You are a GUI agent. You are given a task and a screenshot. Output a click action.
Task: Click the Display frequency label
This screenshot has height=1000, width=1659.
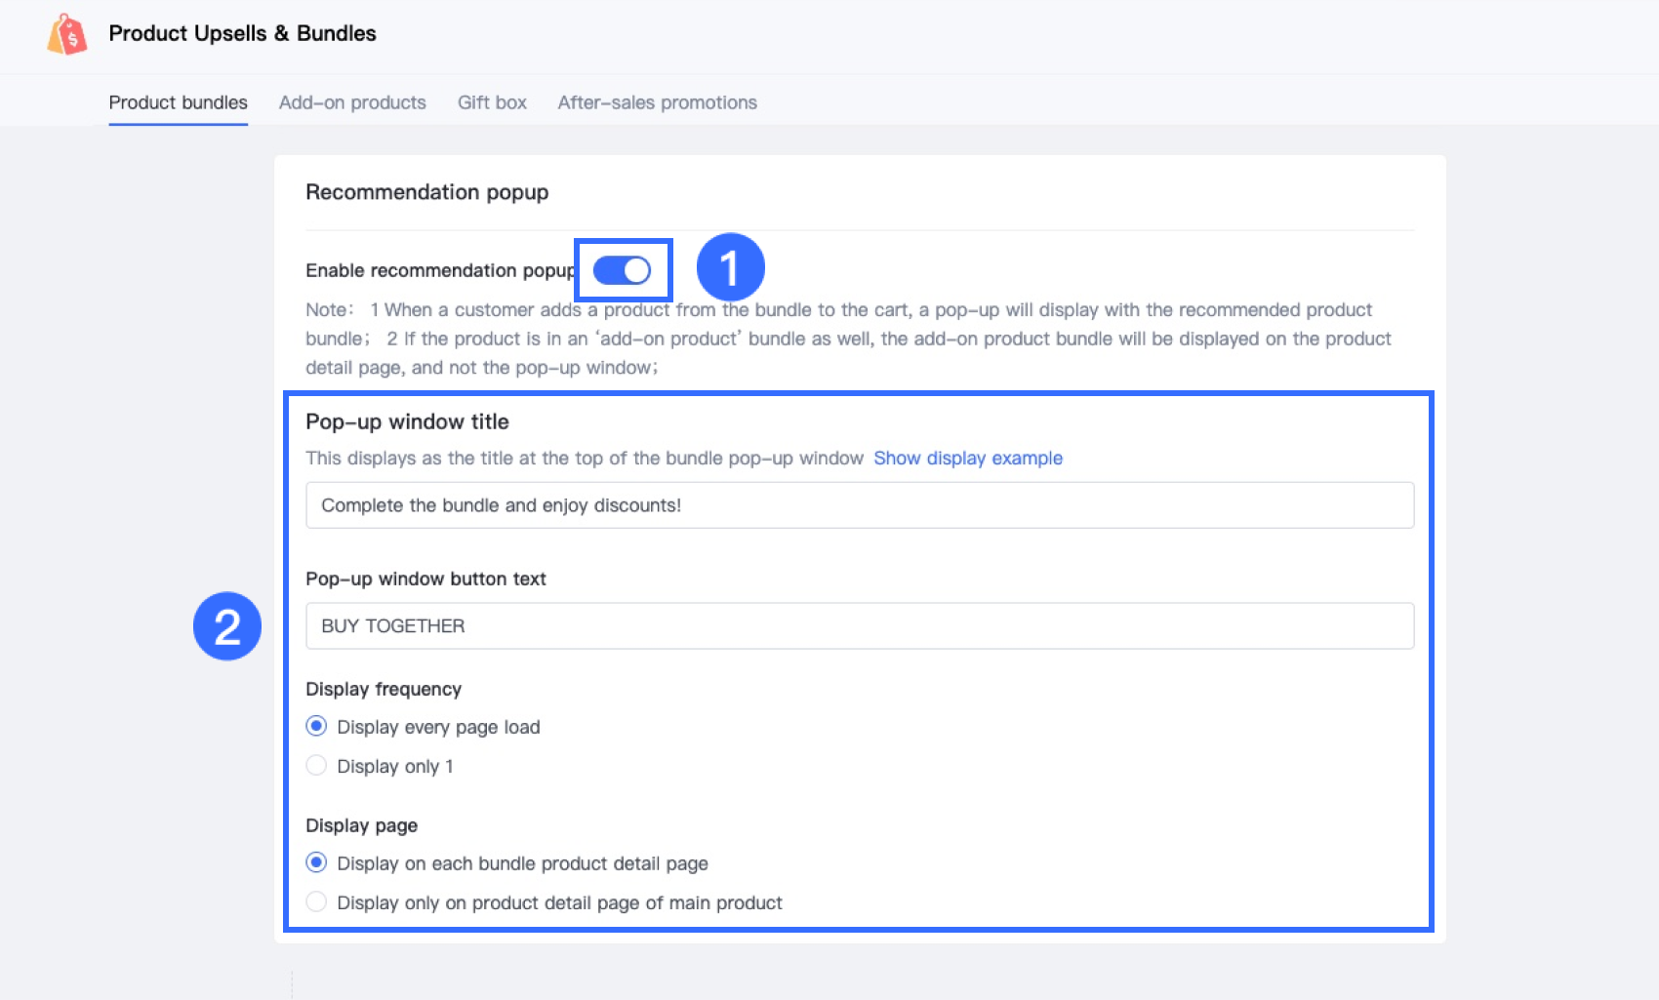click(x=384, y=689)
